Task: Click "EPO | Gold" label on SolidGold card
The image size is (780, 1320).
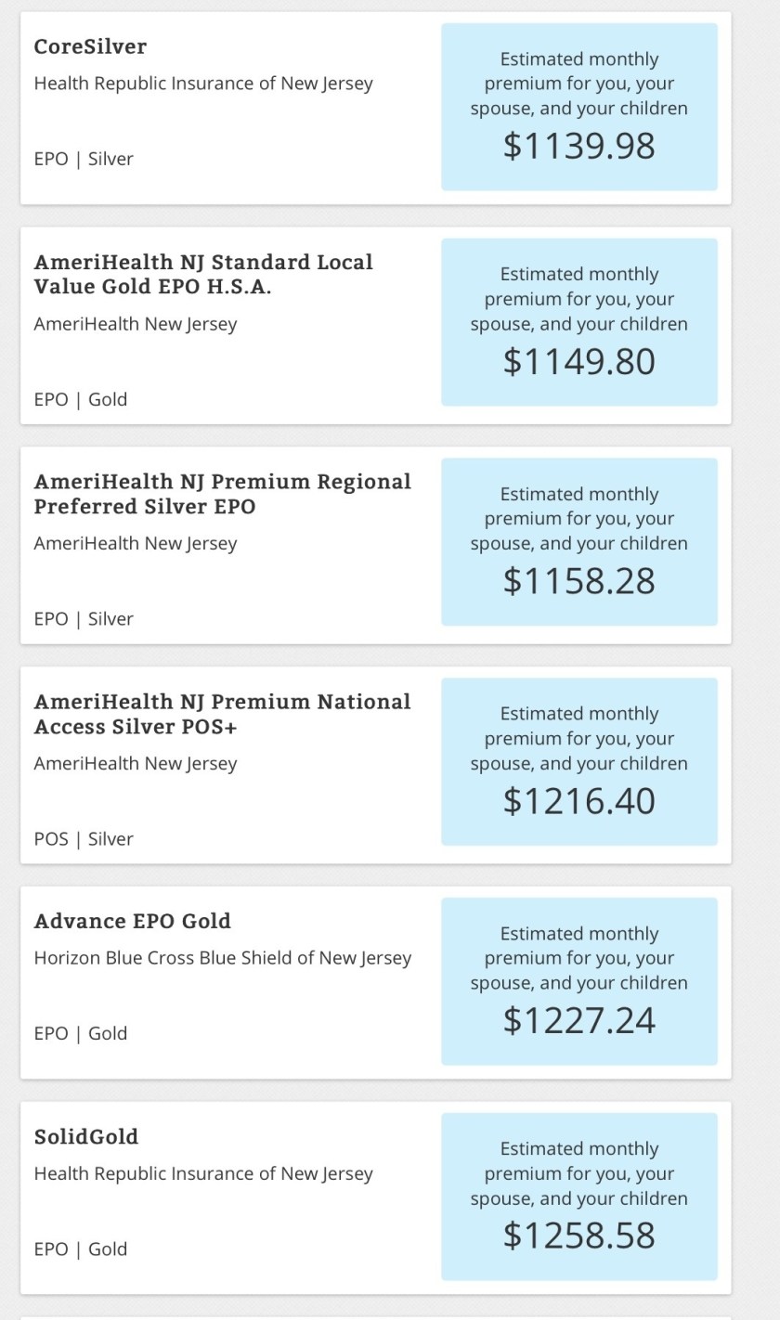Action: (x=81, y=1249)
